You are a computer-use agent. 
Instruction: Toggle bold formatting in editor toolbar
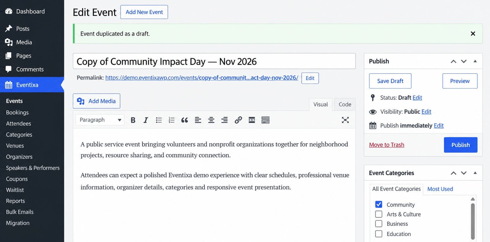coord(133,120)
